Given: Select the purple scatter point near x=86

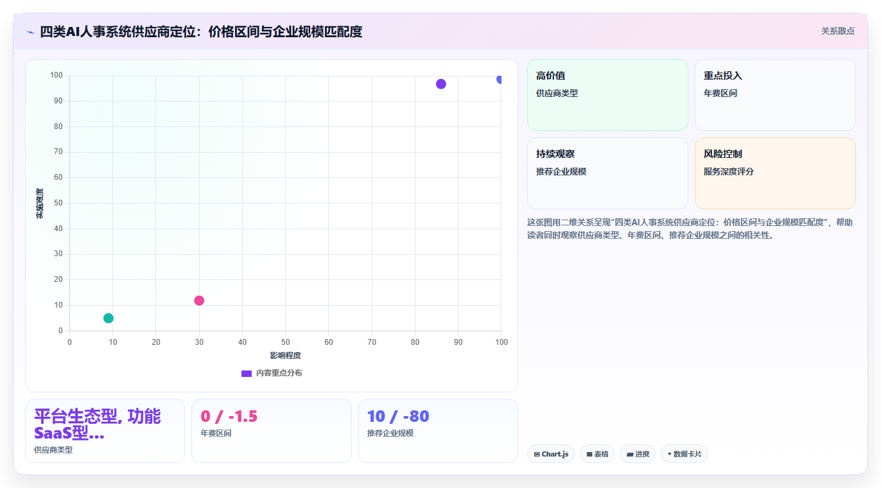Looking at the screenshot, I should click(440, 84).
